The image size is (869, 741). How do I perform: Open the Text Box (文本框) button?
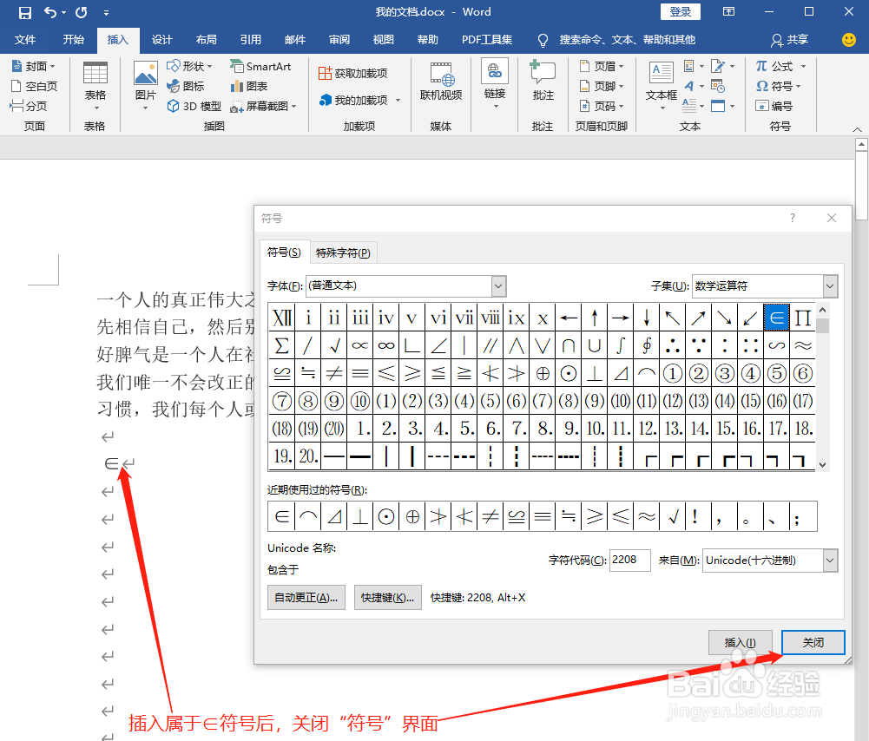tap(661, 85)
